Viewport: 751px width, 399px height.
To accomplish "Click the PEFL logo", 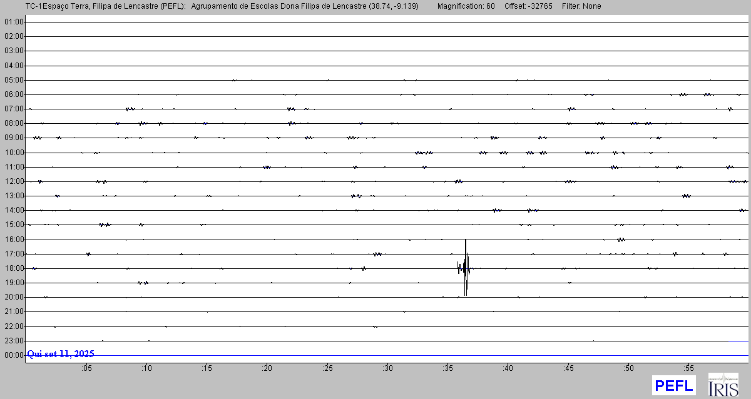I will pos(673,385).
